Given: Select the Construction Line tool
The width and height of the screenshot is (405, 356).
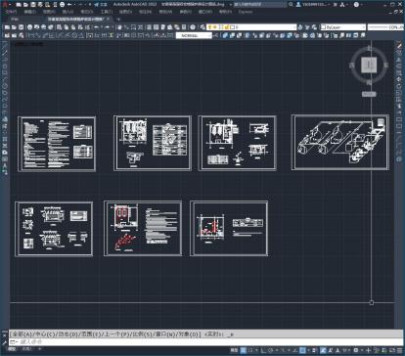Looking at the screenshot, I should [5, 54].
